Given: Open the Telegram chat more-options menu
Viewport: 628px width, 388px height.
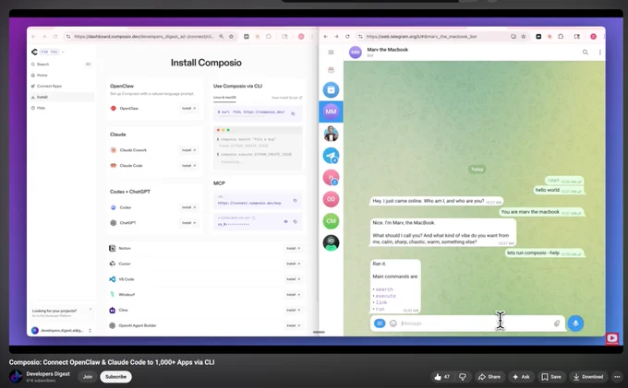Looking at the screenshot, I should point(599,53).
